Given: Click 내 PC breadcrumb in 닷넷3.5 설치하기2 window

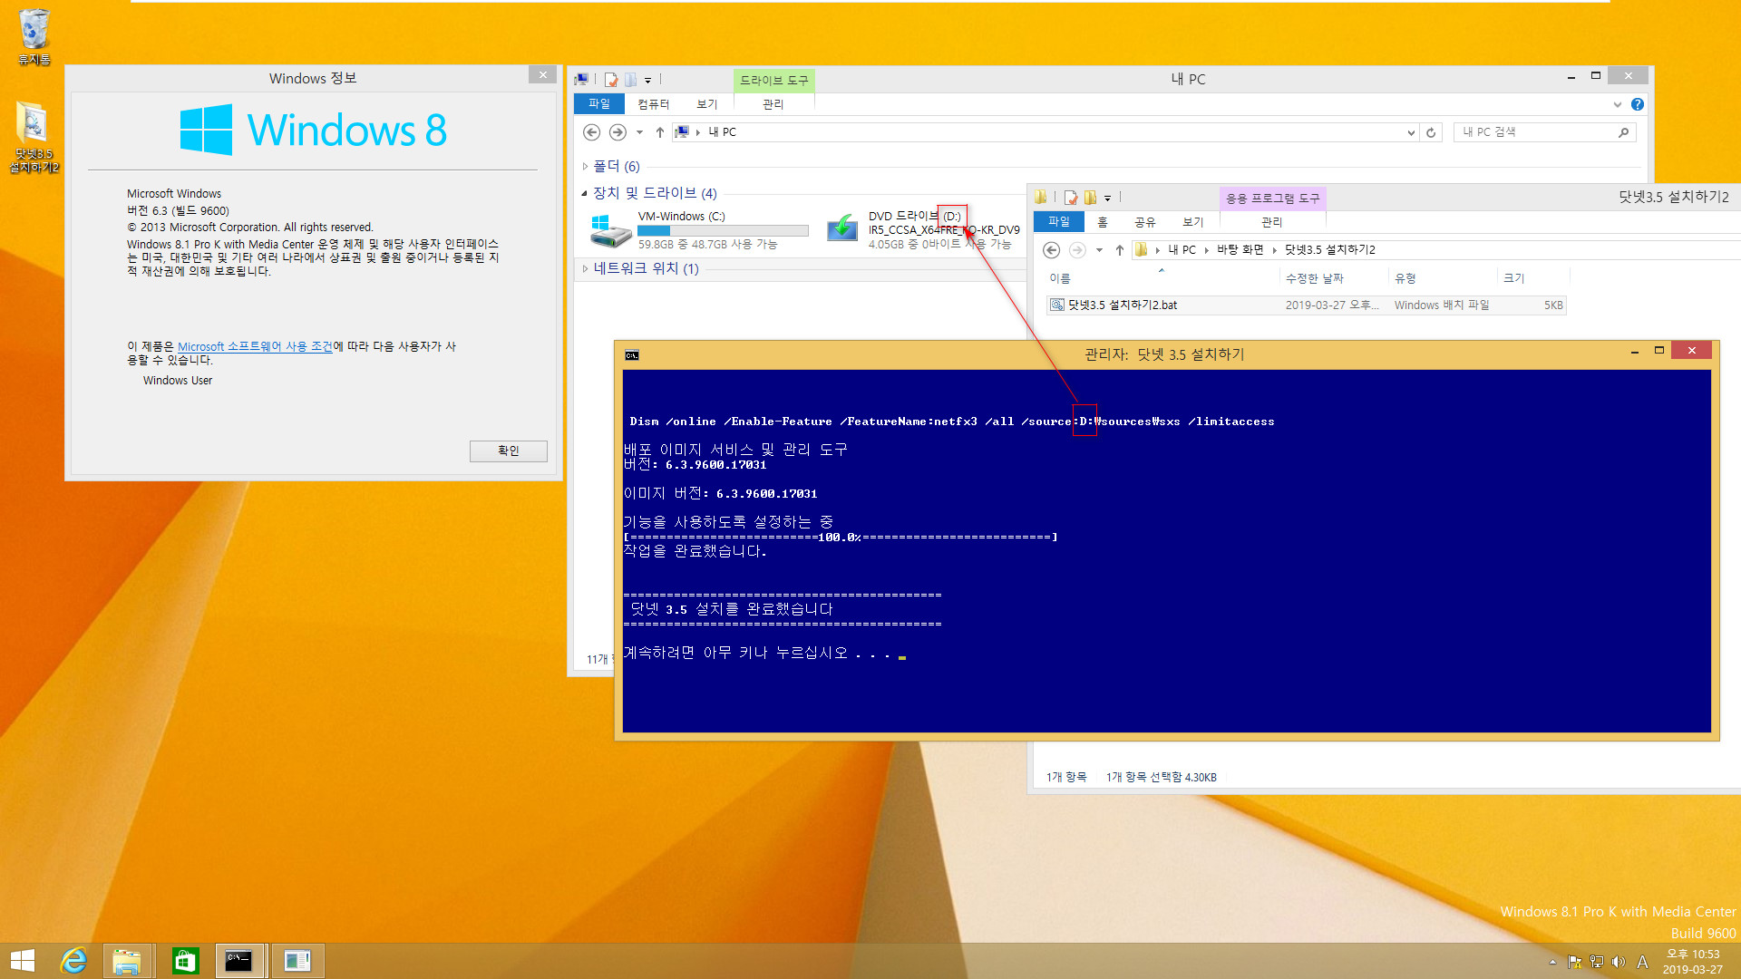Looking at the screenshot, I should 1182,250.
